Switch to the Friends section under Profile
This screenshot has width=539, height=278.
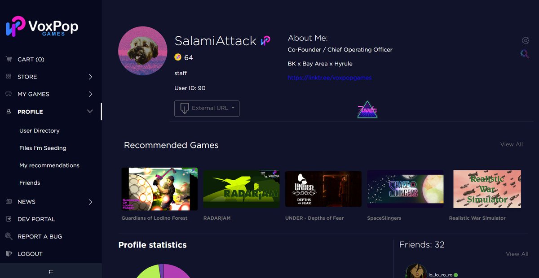(x=30, y=182)
